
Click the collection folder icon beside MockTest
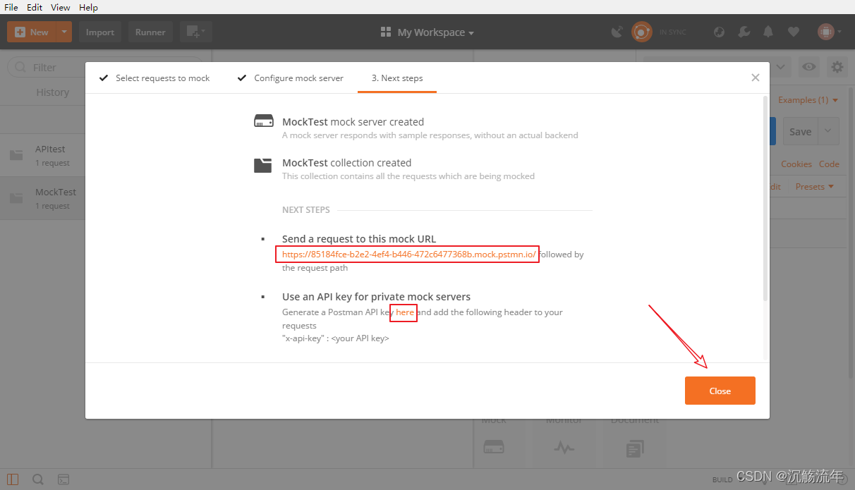(262, 165)
